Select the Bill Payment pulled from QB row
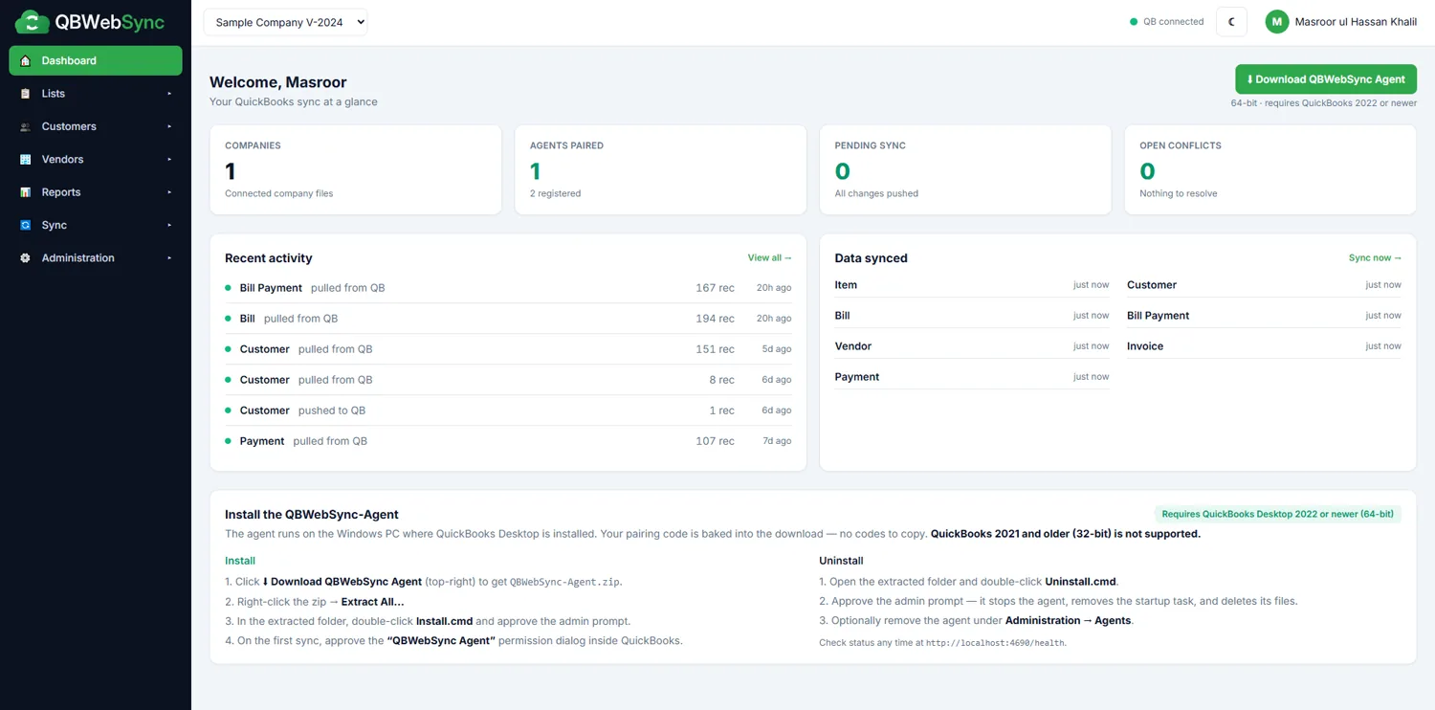Screen dimensions: 1435x710 tap(508, 288)
